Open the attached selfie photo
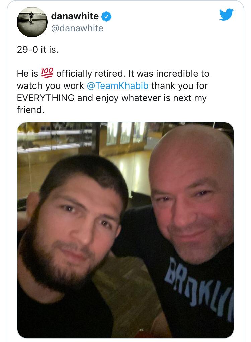 125,230
